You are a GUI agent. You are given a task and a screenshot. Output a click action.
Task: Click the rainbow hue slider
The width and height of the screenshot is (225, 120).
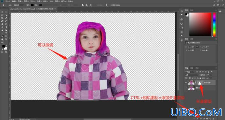[214, 24]
